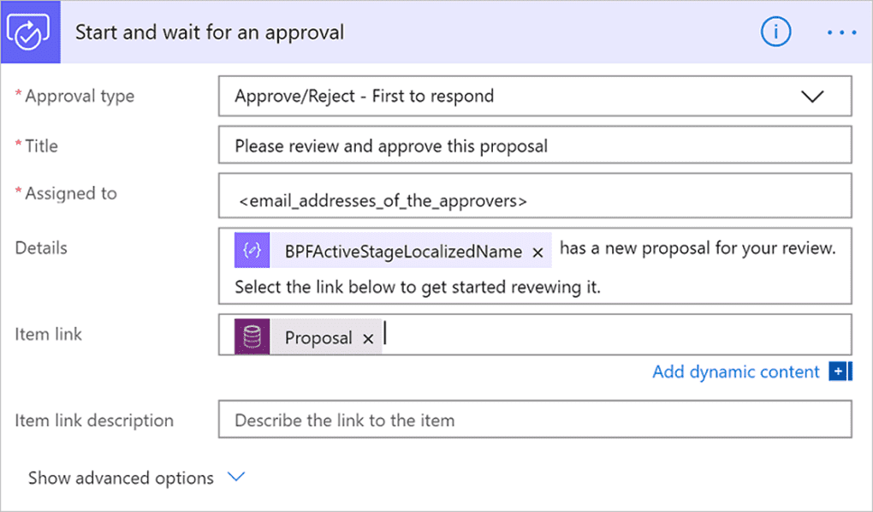Image resolution: width=873 pixels, height=512 pixels.
Task: Open the action information tooltip icon
Action: 775,31
